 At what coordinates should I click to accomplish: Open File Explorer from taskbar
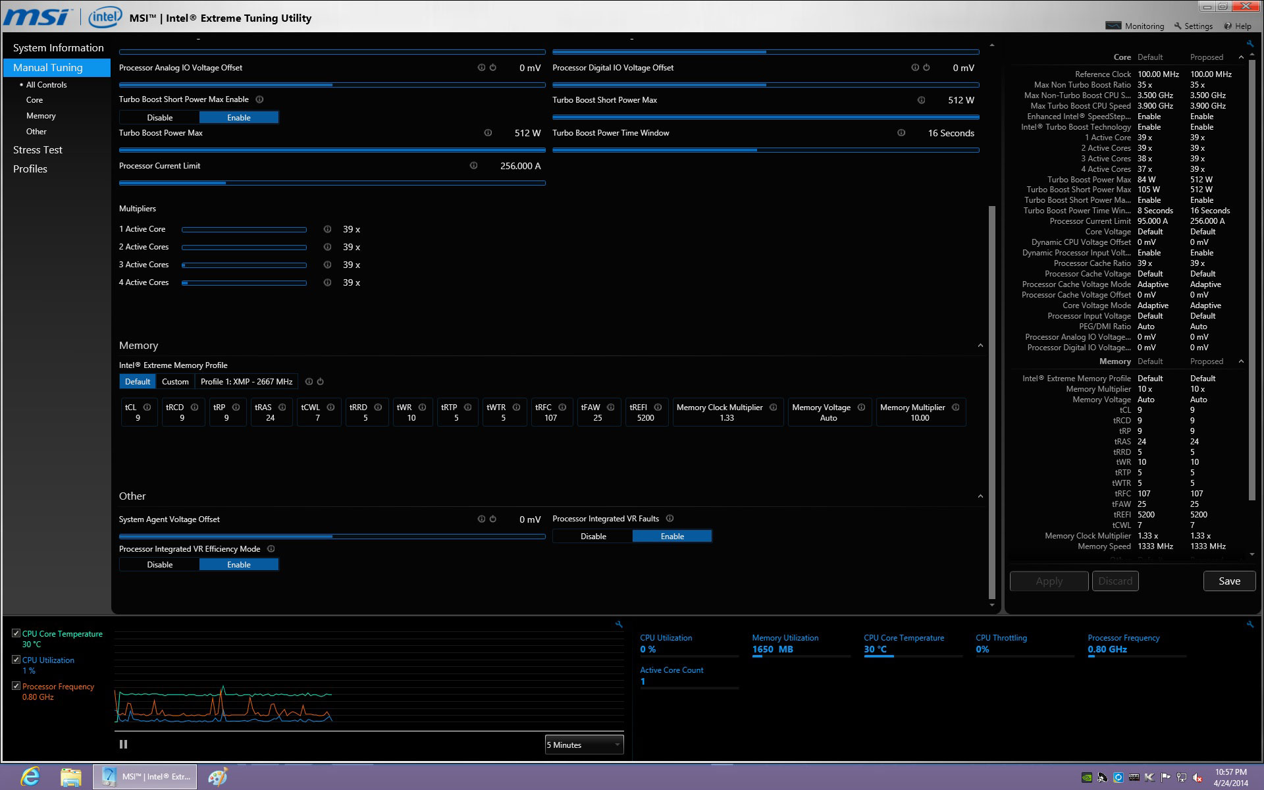point(71,777)
